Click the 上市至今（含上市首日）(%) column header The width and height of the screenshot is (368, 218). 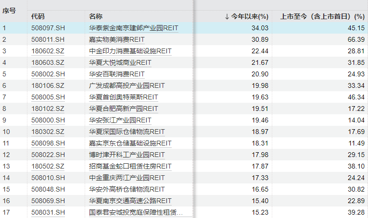coord(322,16)
